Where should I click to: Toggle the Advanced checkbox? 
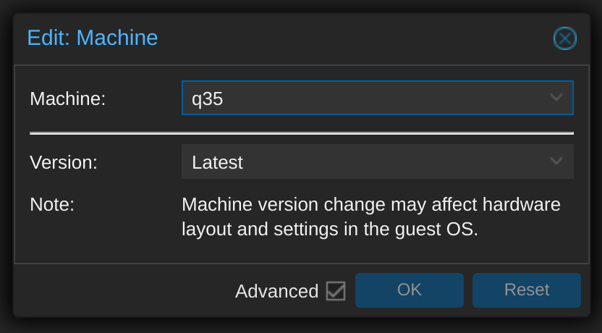tap(336, 291)
